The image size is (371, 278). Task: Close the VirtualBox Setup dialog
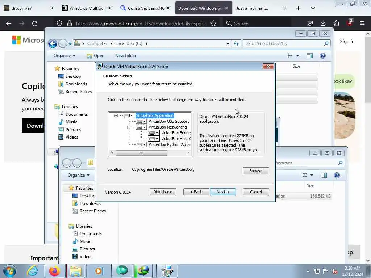click(x=268, y=67)
